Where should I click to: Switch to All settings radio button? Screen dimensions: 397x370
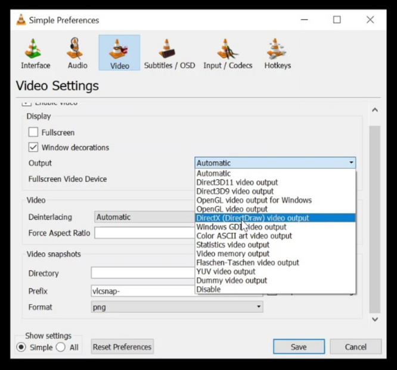[61, 347]
